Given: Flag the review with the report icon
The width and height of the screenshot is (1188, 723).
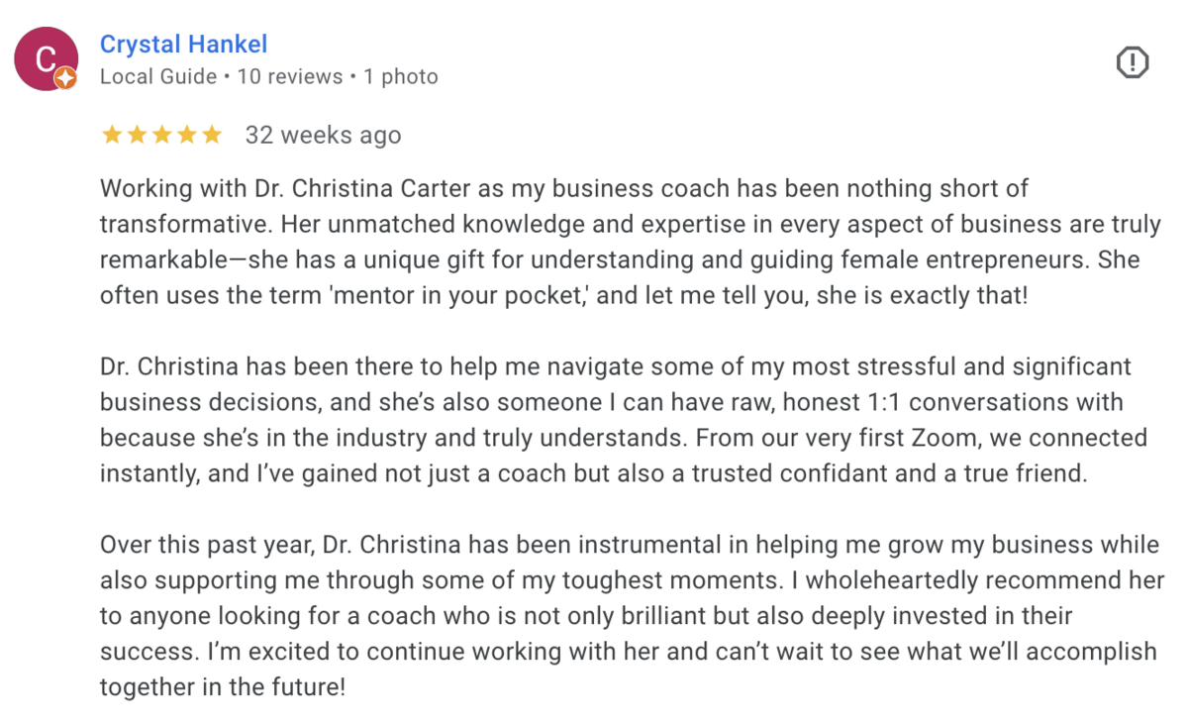Looking at the screenshot, I should pyautogui.click(x=1132, y=63).
